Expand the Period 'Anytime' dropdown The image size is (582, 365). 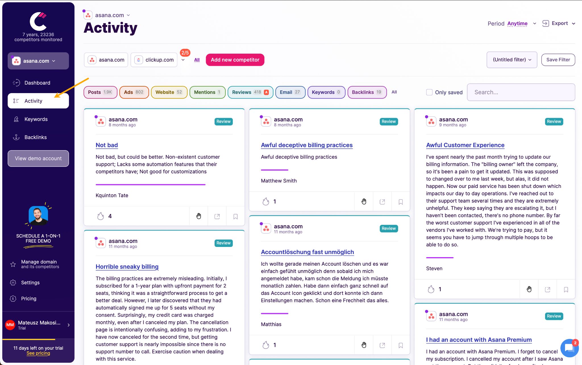522,24
